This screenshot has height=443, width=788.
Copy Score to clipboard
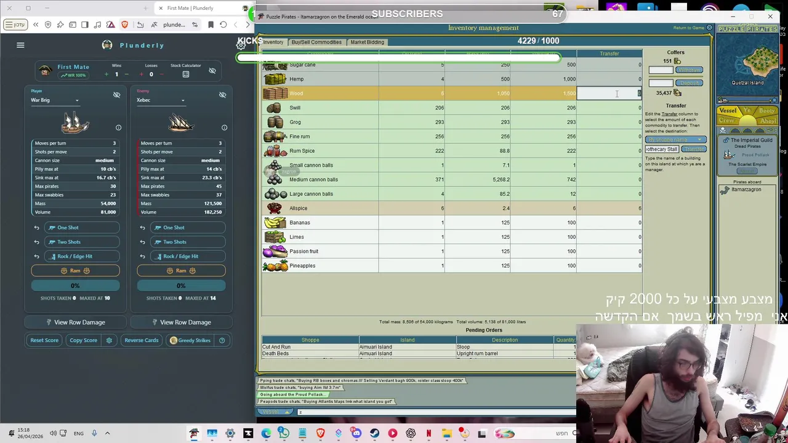click(x=83, y=340)
